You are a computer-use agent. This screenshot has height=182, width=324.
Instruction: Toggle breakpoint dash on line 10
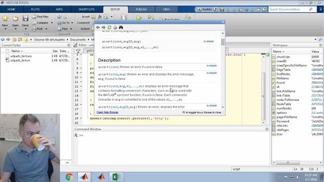tap(81, 77)
